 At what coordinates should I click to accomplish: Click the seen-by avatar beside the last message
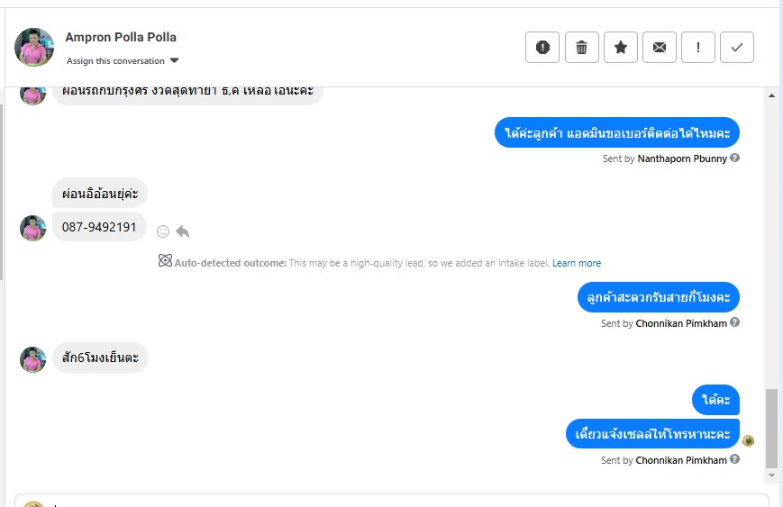[x=748, y=440]
